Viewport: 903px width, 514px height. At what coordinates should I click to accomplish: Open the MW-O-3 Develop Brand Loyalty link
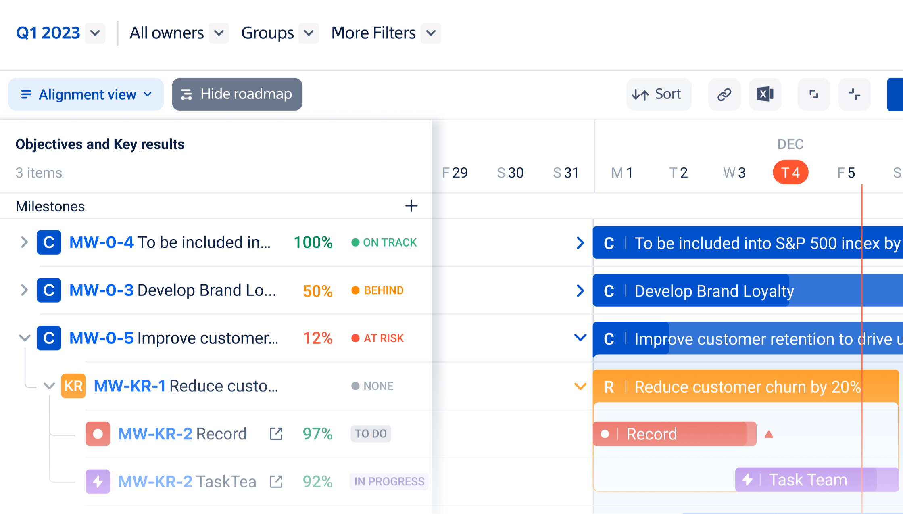click(x=101, y=290)
